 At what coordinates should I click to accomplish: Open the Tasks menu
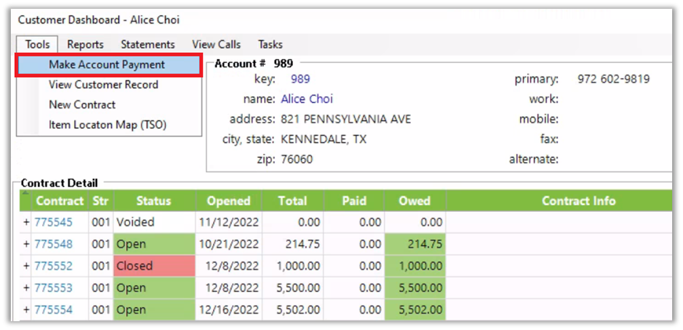click(270, 45)
